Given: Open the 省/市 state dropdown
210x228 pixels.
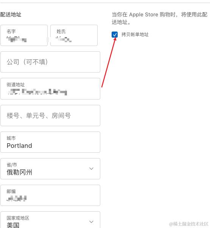Looking at the screenshot, I should (50, 169).
